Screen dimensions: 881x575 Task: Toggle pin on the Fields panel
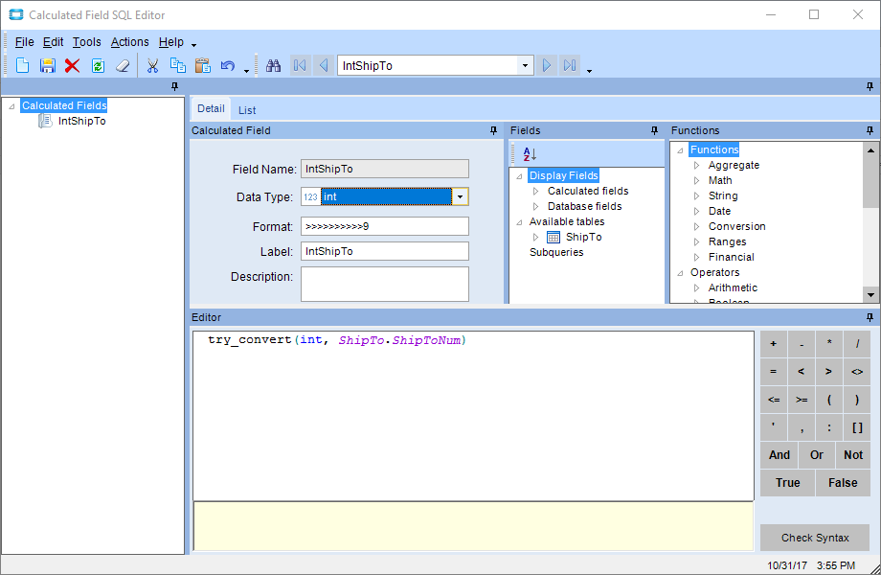[x=654, y=130]
